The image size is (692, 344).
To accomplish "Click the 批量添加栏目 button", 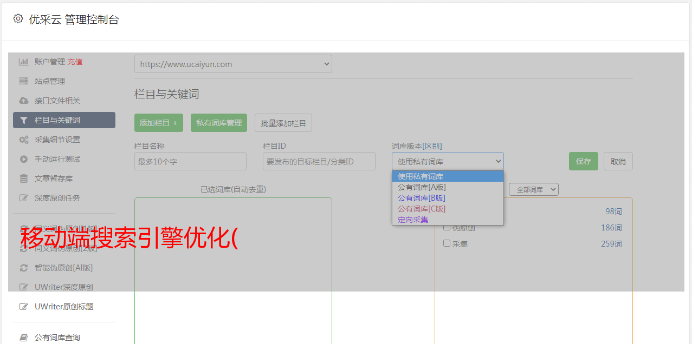I will (283, 123).
